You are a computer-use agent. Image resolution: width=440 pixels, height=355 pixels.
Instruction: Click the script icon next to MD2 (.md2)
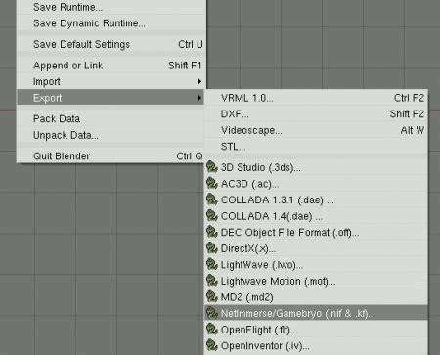point(212,297)
